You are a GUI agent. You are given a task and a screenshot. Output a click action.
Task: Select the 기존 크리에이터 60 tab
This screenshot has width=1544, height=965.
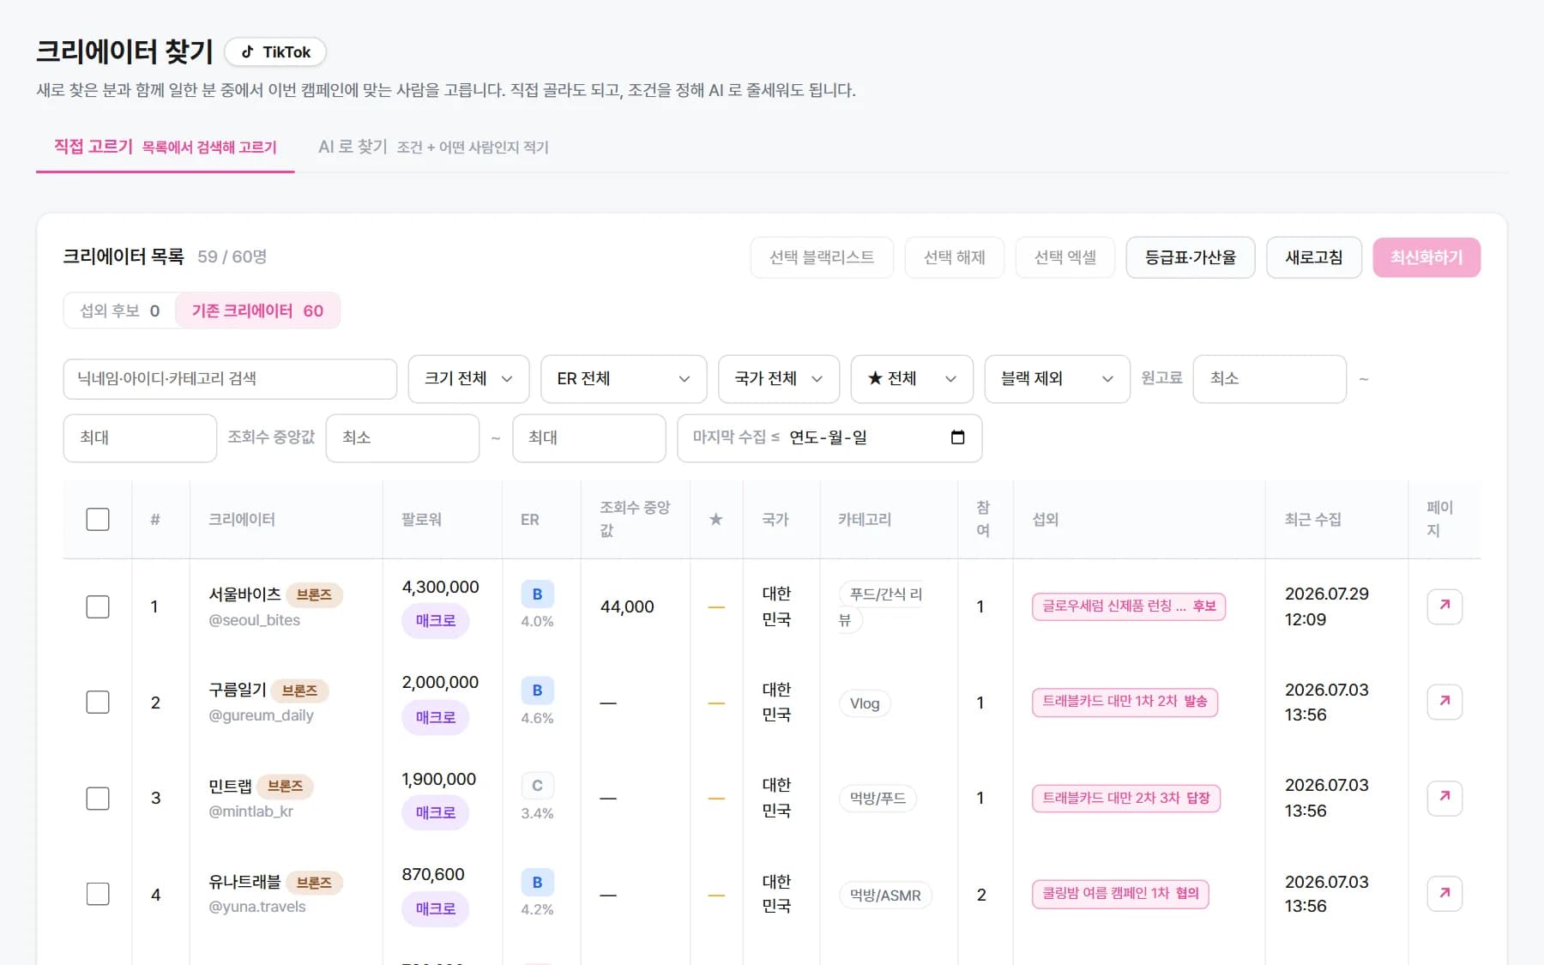[x=257, y=311]
